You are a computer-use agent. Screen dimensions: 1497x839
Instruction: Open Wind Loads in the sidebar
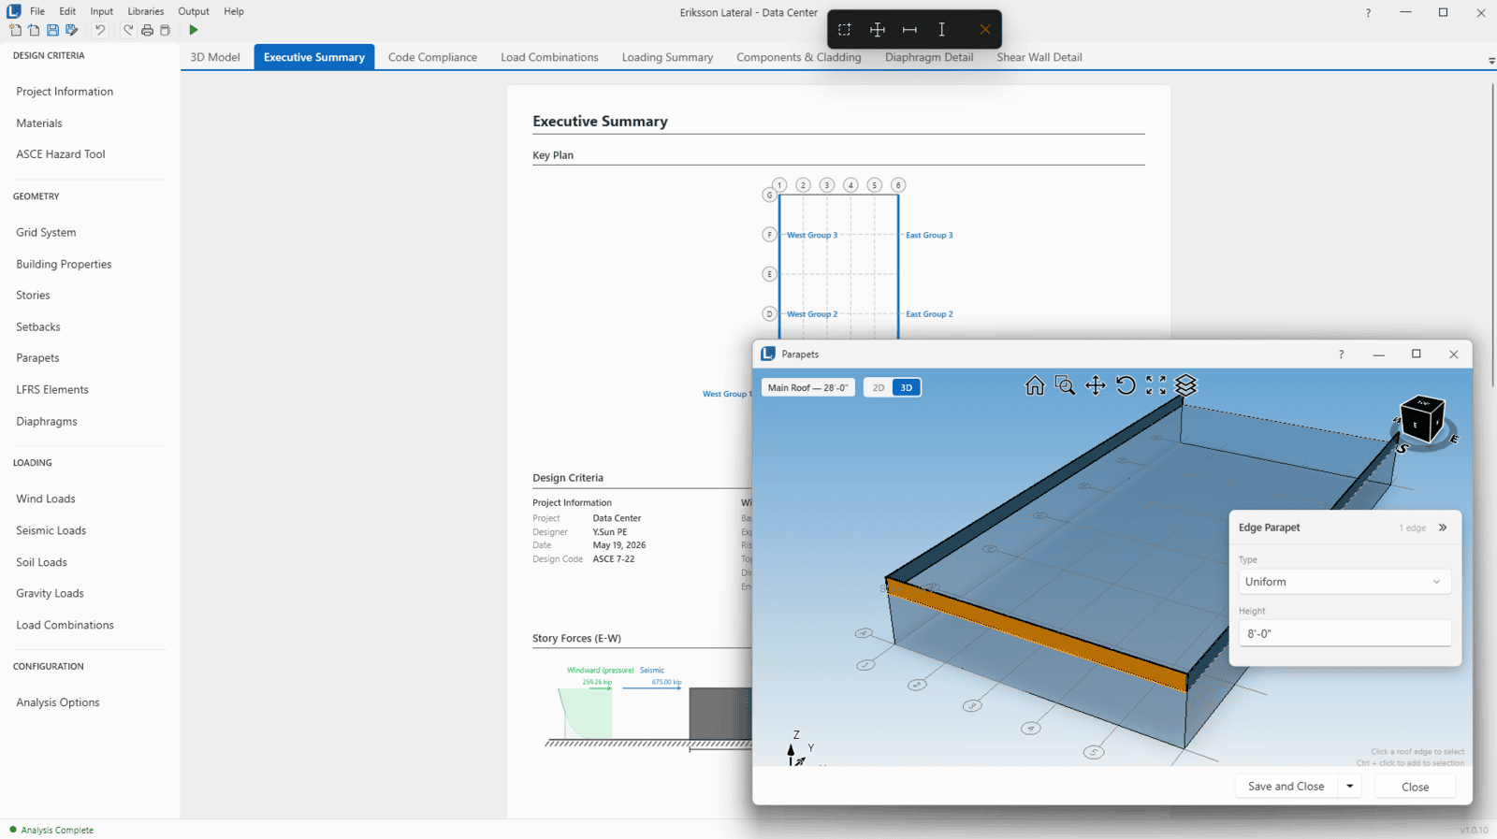(x=46, y=499)
